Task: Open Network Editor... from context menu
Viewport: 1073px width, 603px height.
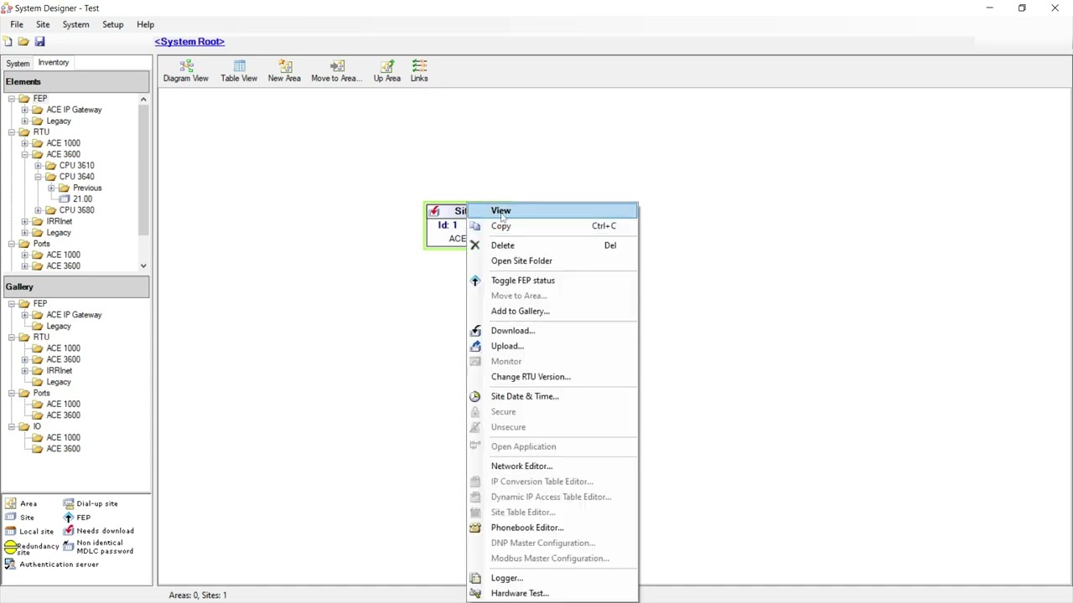Action: [552, 466]
